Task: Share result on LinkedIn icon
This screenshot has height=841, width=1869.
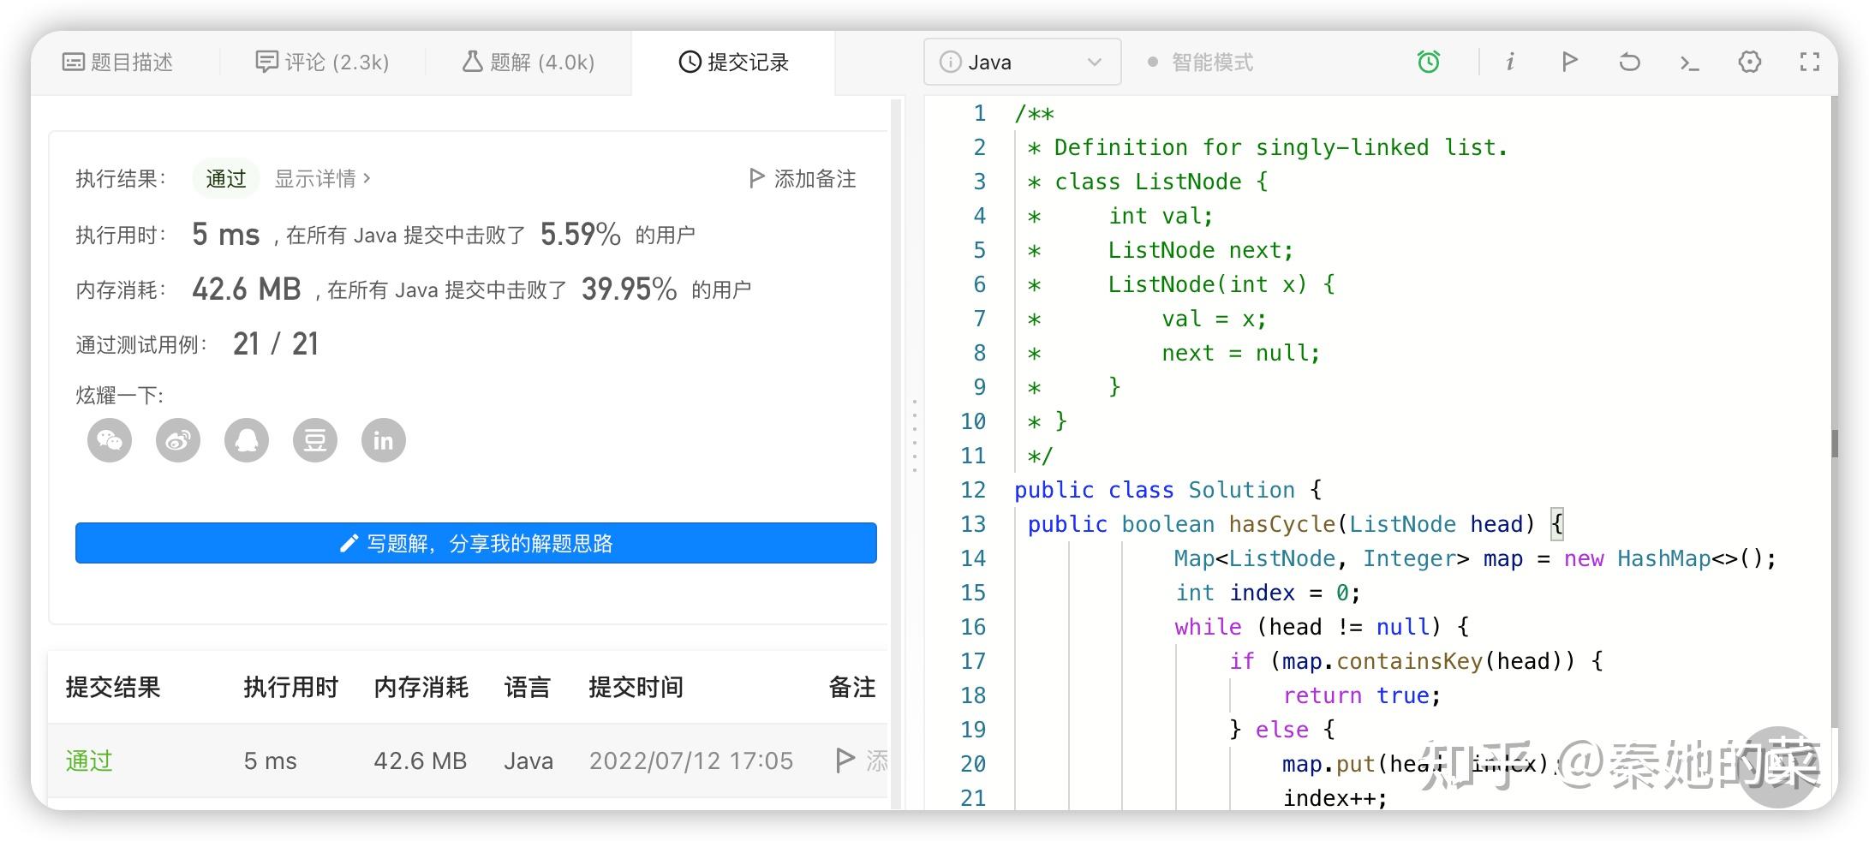Action: tap(383, 440)
